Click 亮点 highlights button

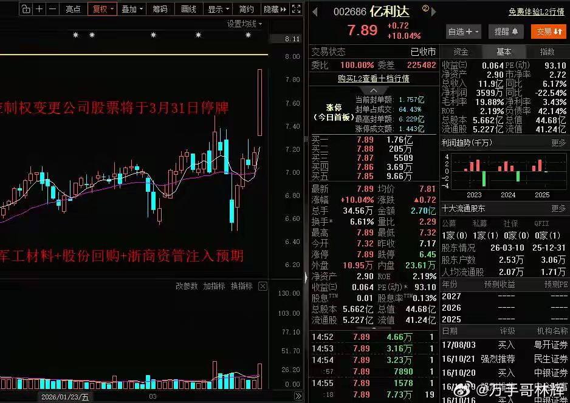point(73,9)
